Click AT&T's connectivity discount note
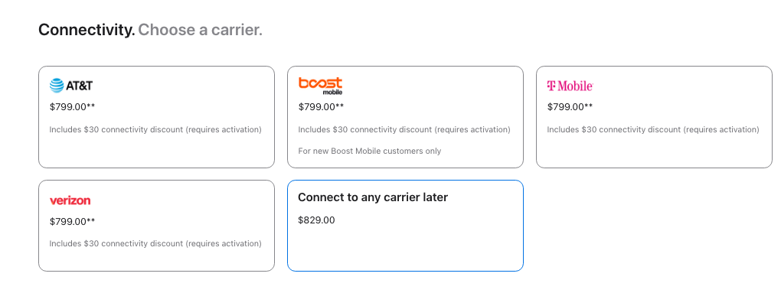 point(155,130)
